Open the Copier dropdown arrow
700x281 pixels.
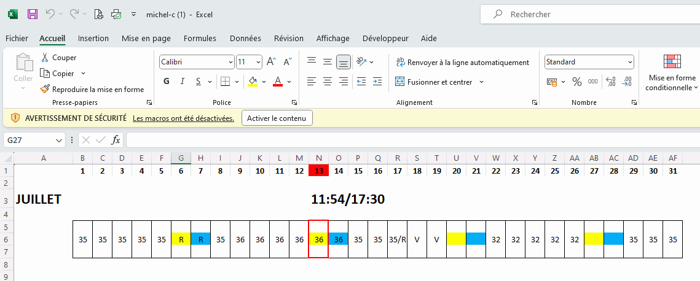click(x=83, y=73)
